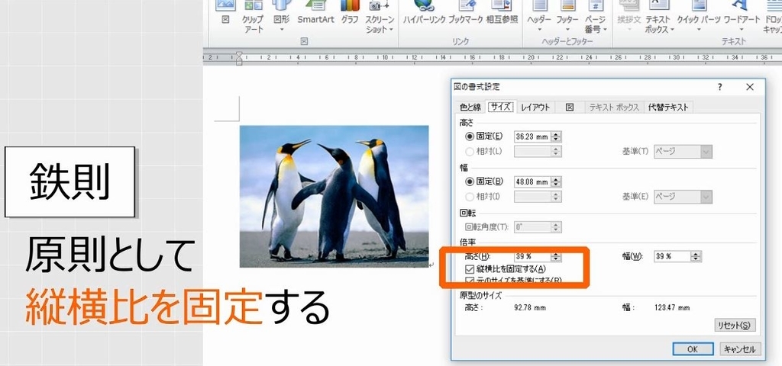The width and height of the screenshot is (782, 366).
Task: Adjust the 48.08 mm width spinner
Action: (556, 182)
